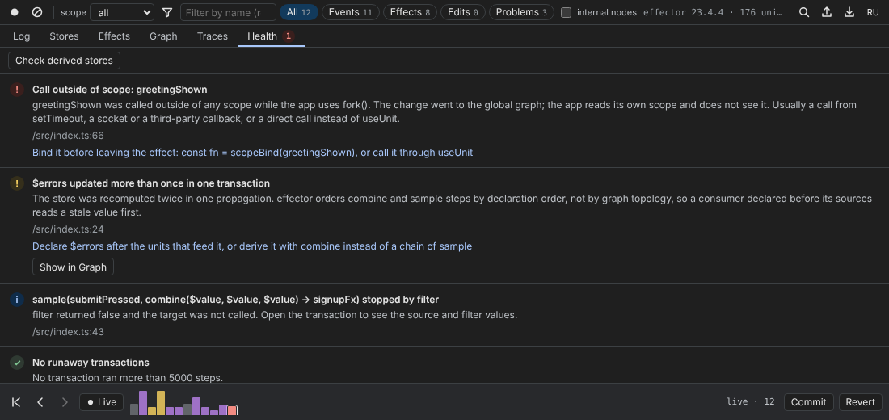Select the tall yellow bar in timeline
This screenshot has width=889, height=420.
point(161,403)
